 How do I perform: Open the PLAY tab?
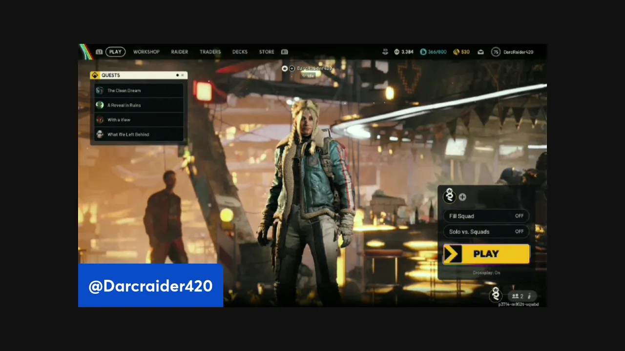click(115, 52)
